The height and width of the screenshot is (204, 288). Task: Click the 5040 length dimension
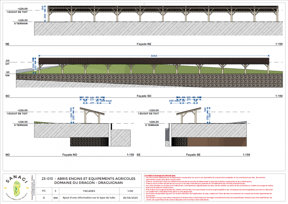(154, 56)
